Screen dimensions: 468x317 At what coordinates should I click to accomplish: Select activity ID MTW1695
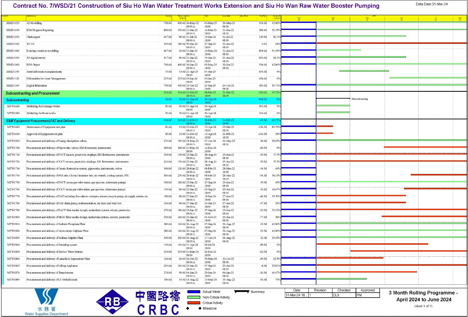[13, 141]
